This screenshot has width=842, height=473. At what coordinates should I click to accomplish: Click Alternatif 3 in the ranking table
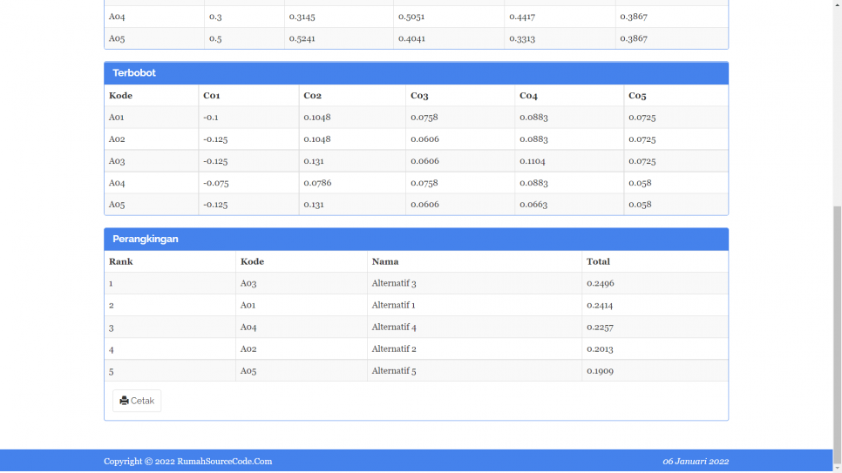[394, 284]
